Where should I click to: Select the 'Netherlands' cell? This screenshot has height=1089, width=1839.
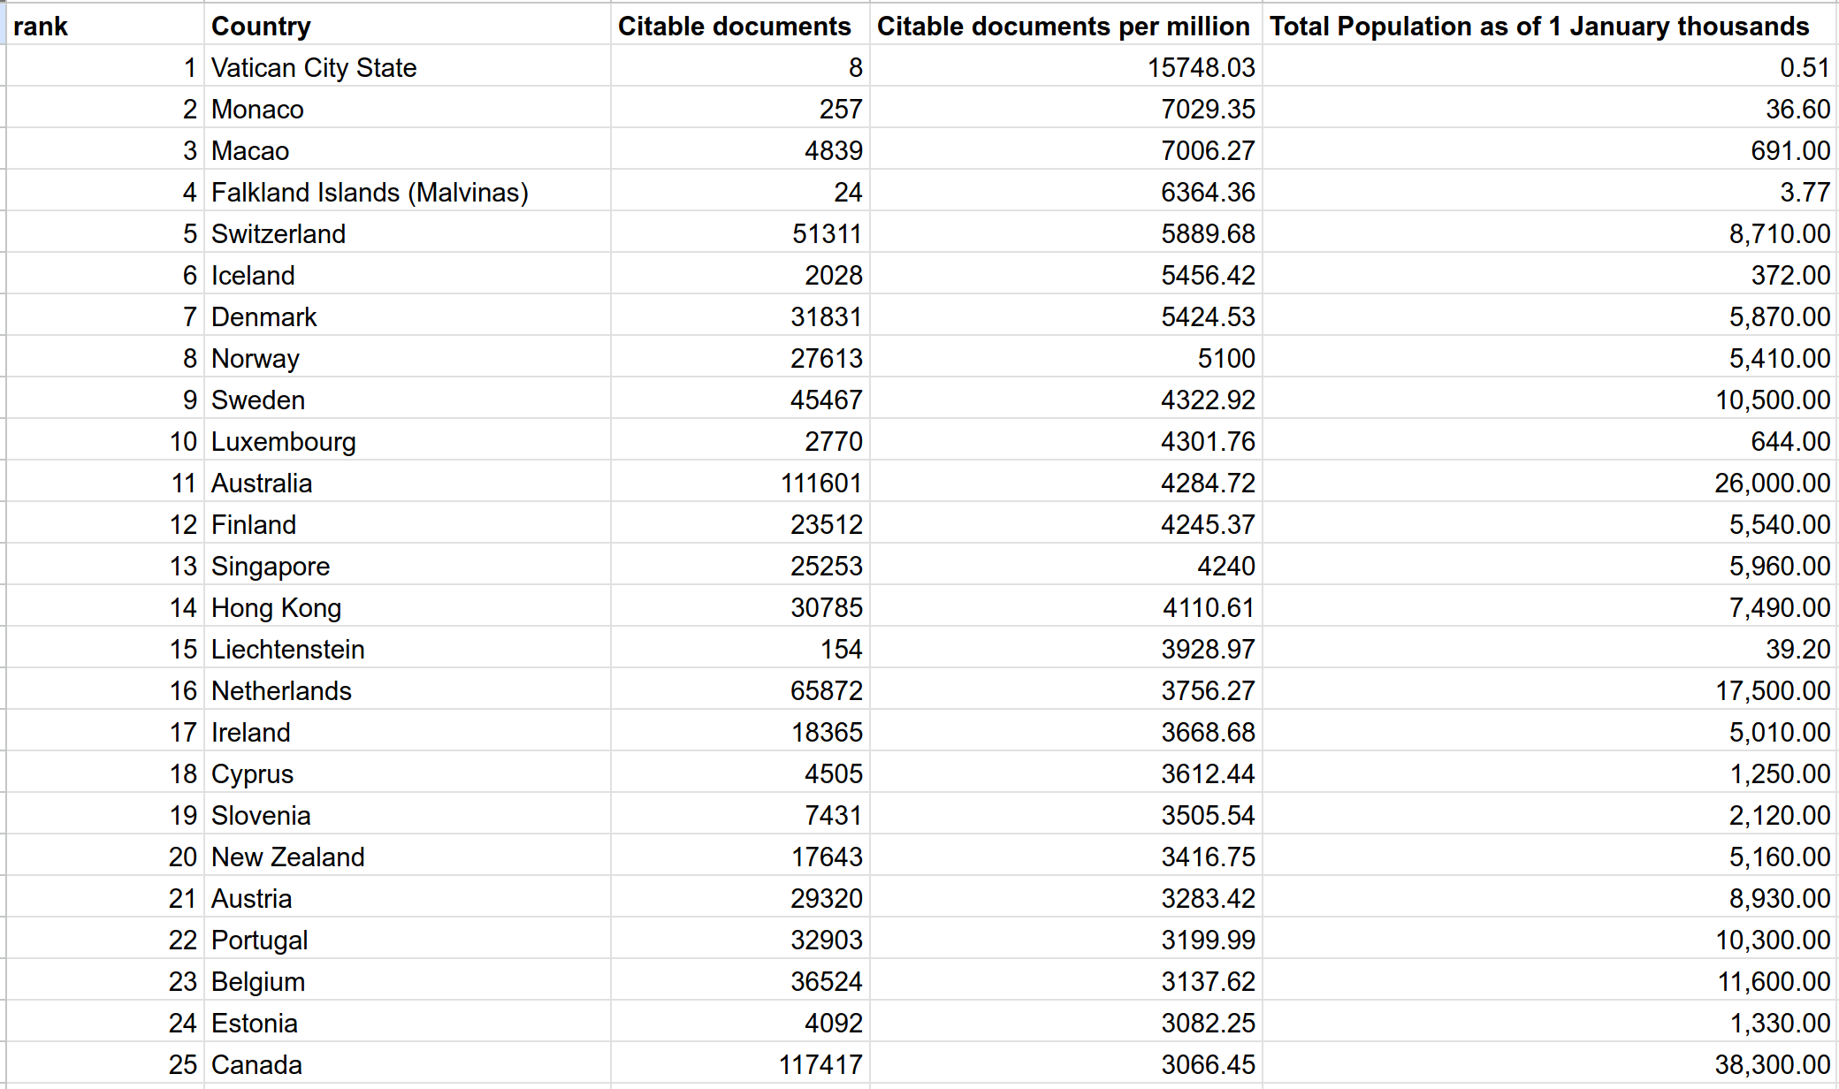click(x=407, y=689)
